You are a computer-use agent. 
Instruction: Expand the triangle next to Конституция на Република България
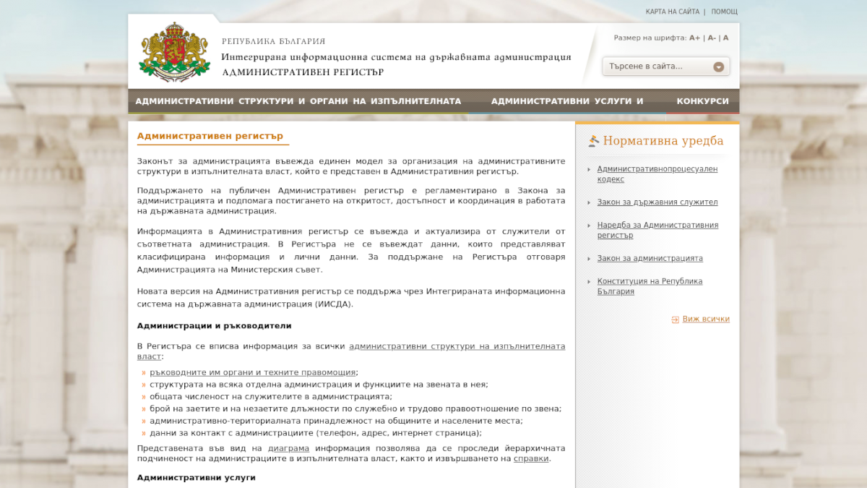click(x=591, y=282)
